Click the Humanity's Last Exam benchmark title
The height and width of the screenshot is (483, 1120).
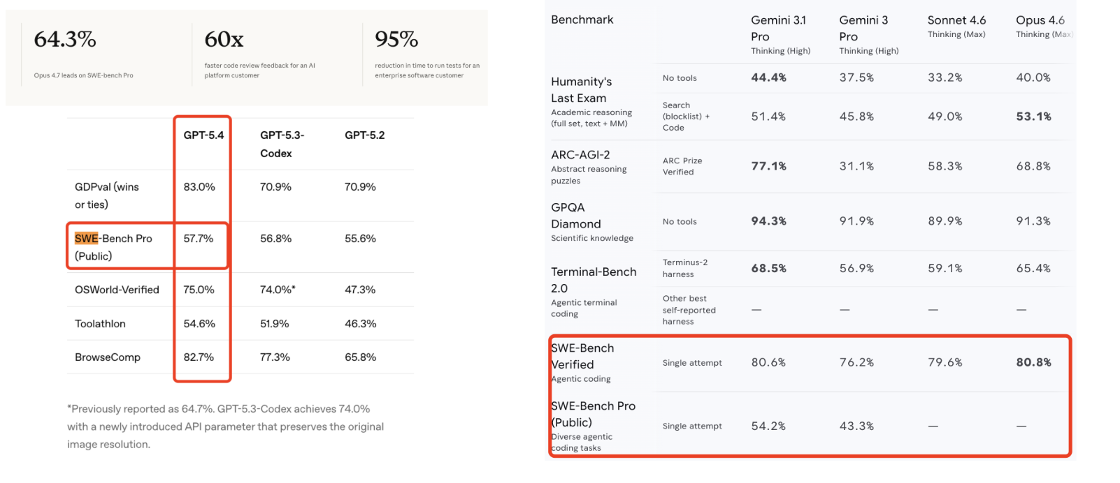tap(581, 90)
